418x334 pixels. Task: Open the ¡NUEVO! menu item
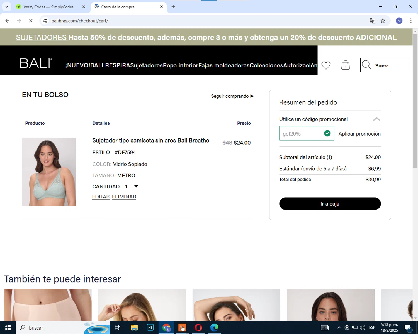pyautogui.click(x=78, y=65)
